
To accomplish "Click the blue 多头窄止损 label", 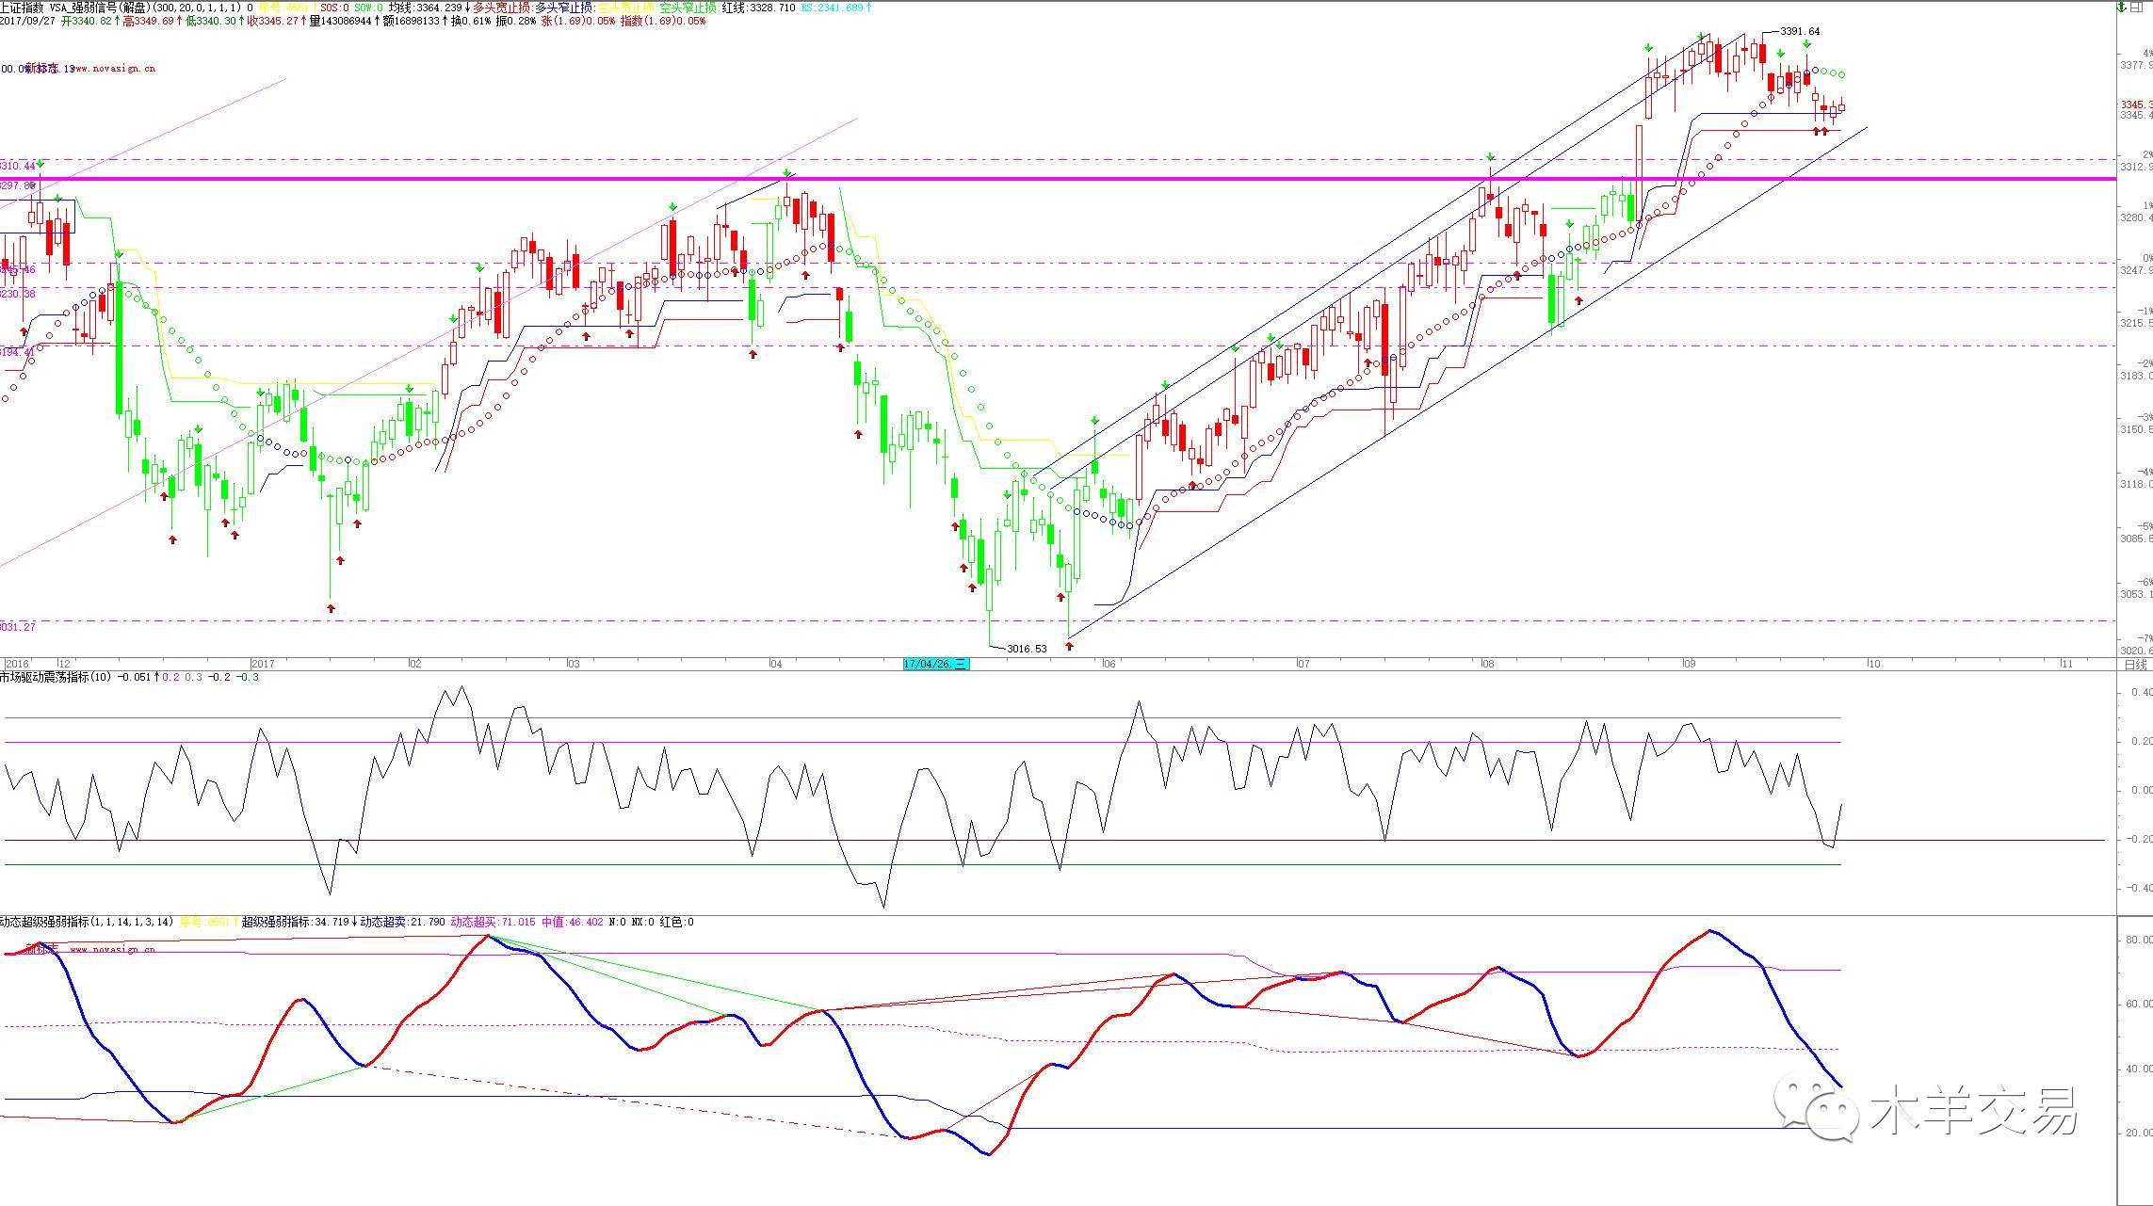I will pos(564,8).
